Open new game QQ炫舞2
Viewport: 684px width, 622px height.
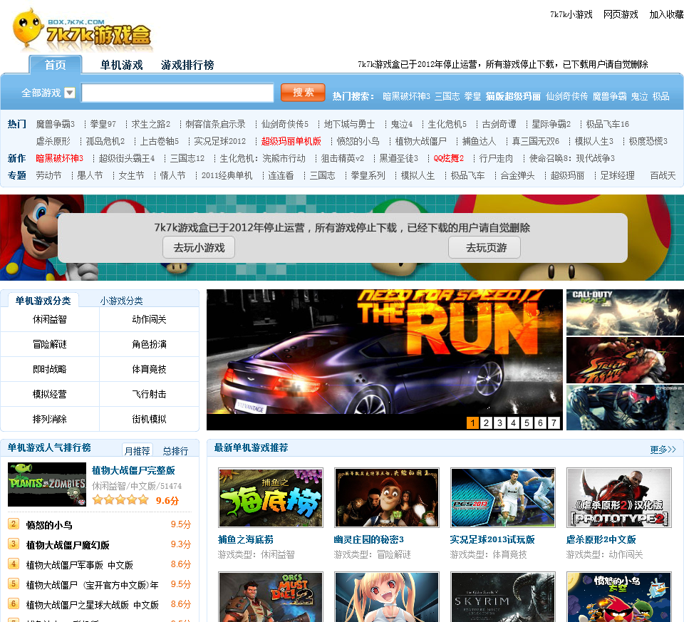coord(449,158)
